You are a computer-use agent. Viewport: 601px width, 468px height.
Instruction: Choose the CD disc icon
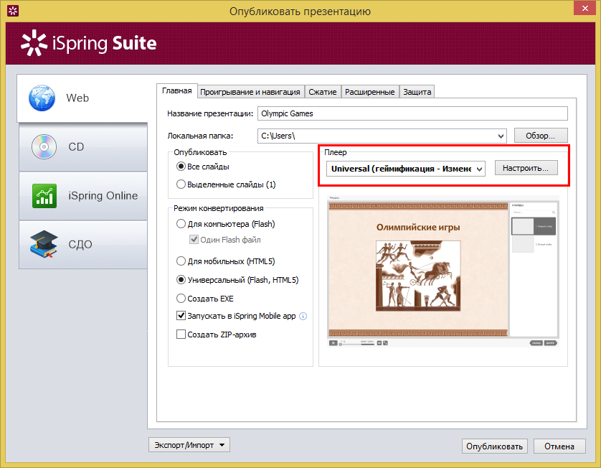(44, 147)
